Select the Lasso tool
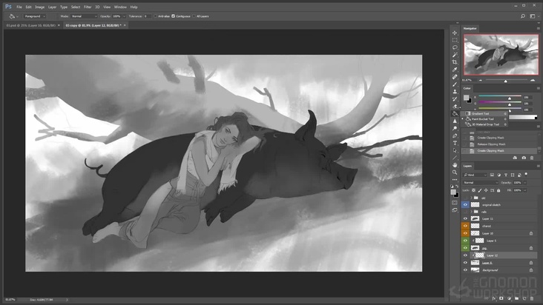543x305 pixels. pos(455,47)
